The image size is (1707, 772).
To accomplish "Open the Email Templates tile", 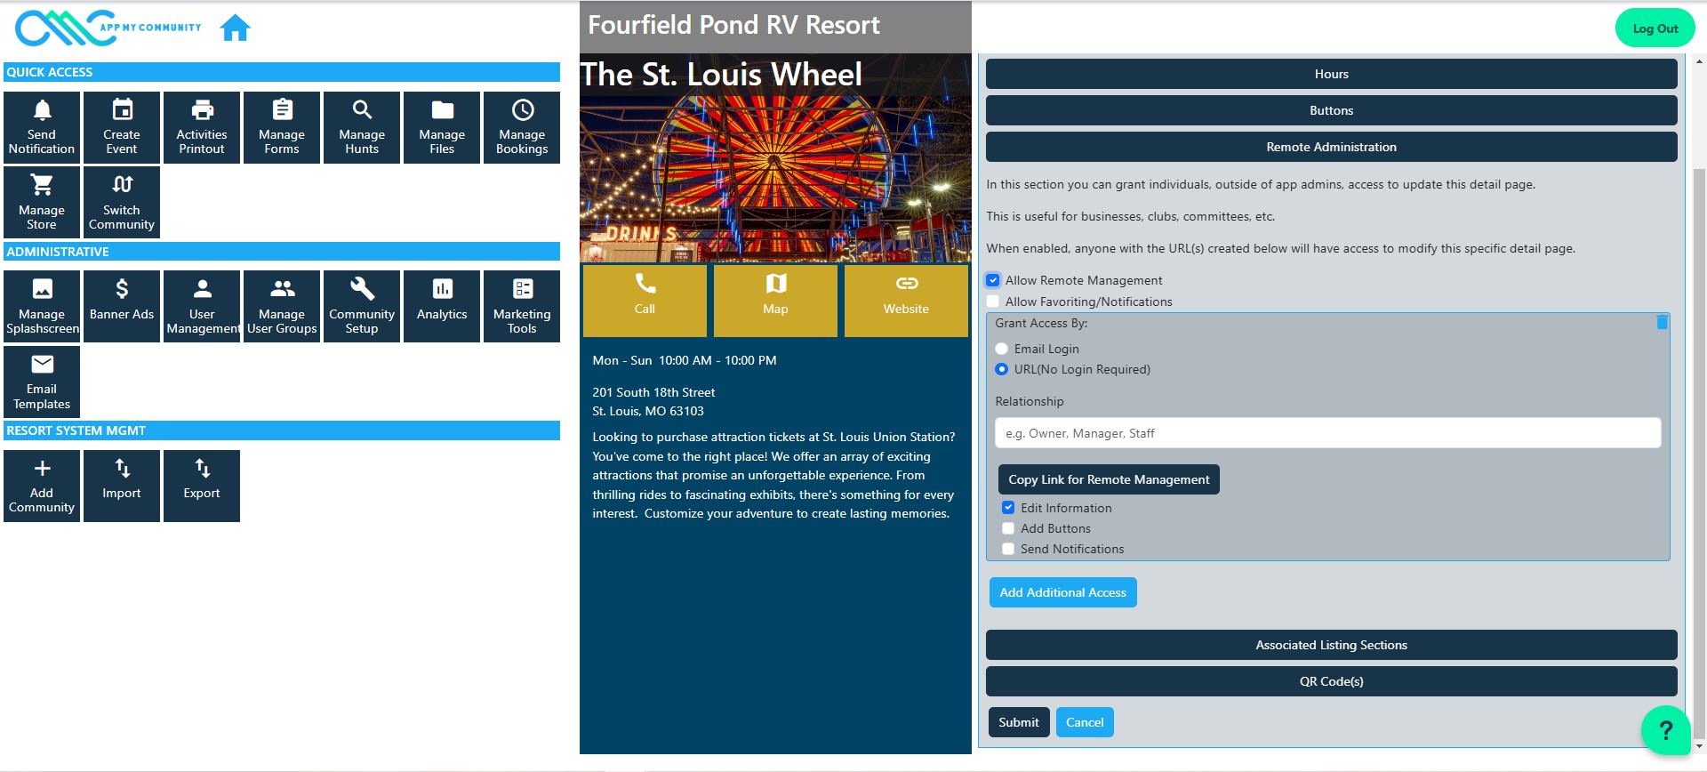I will [x=42, y=382].
